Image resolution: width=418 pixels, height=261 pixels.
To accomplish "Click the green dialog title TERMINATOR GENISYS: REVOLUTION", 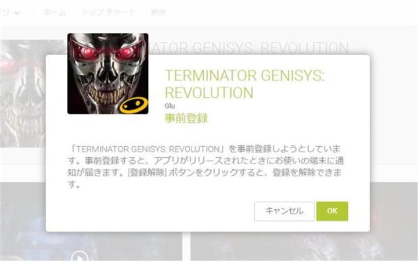I will (x=244, y=84).
